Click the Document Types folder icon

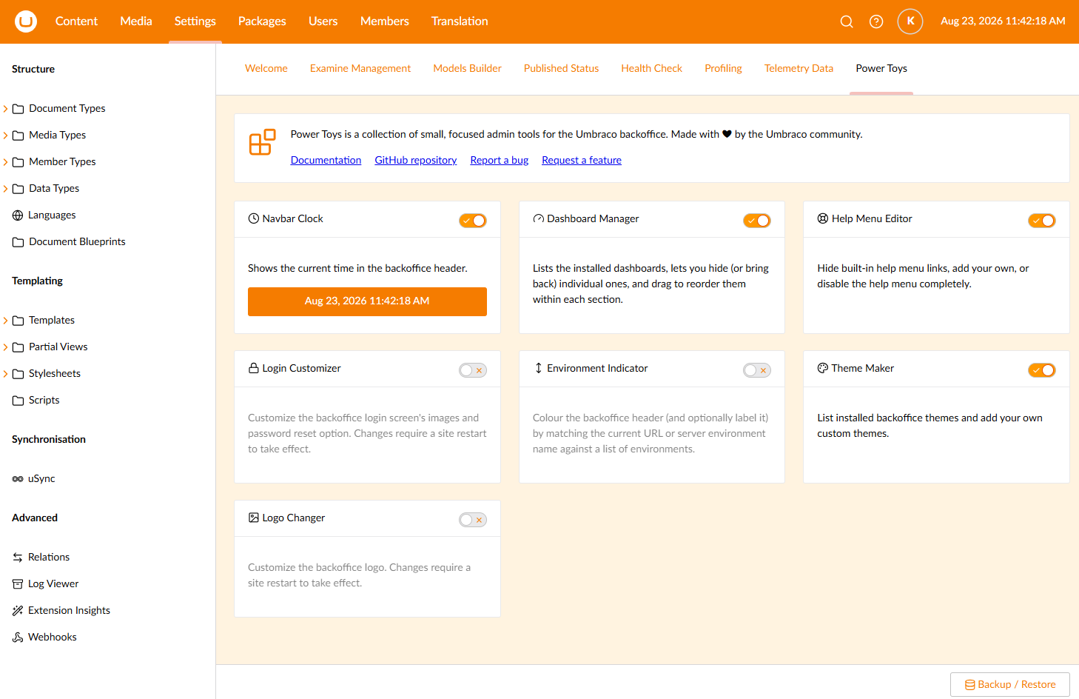[x=19, y=109]
